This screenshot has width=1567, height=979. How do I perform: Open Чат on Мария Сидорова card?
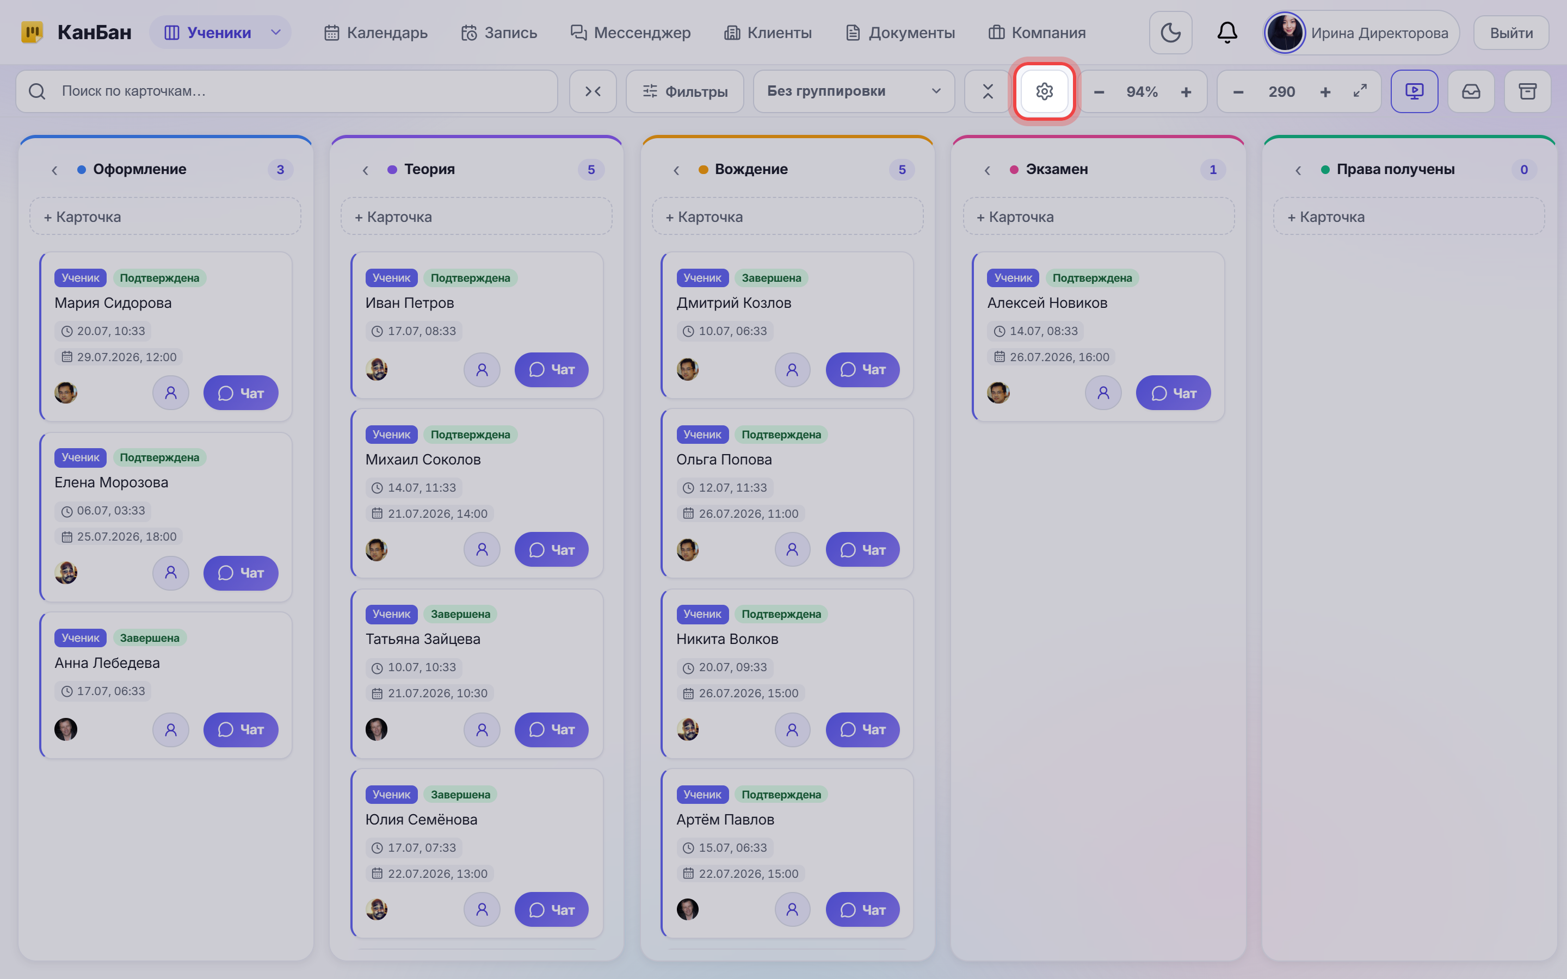point(240,393)
